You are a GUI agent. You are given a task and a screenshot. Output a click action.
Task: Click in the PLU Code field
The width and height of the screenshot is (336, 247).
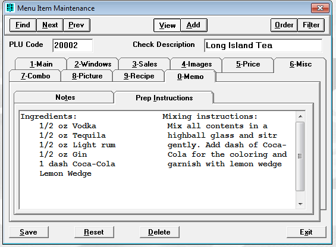[x=73, y=45]
